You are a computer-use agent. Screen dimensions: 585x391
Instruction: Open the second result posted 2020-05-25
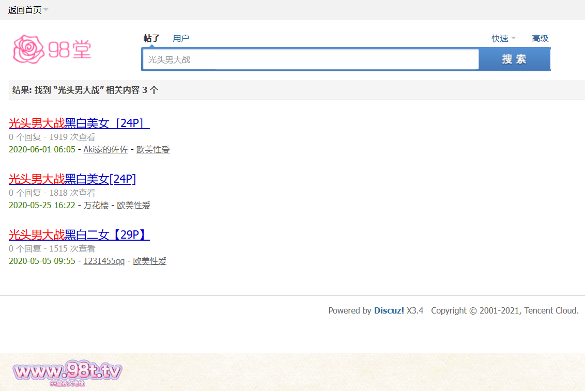coord(72,179)
